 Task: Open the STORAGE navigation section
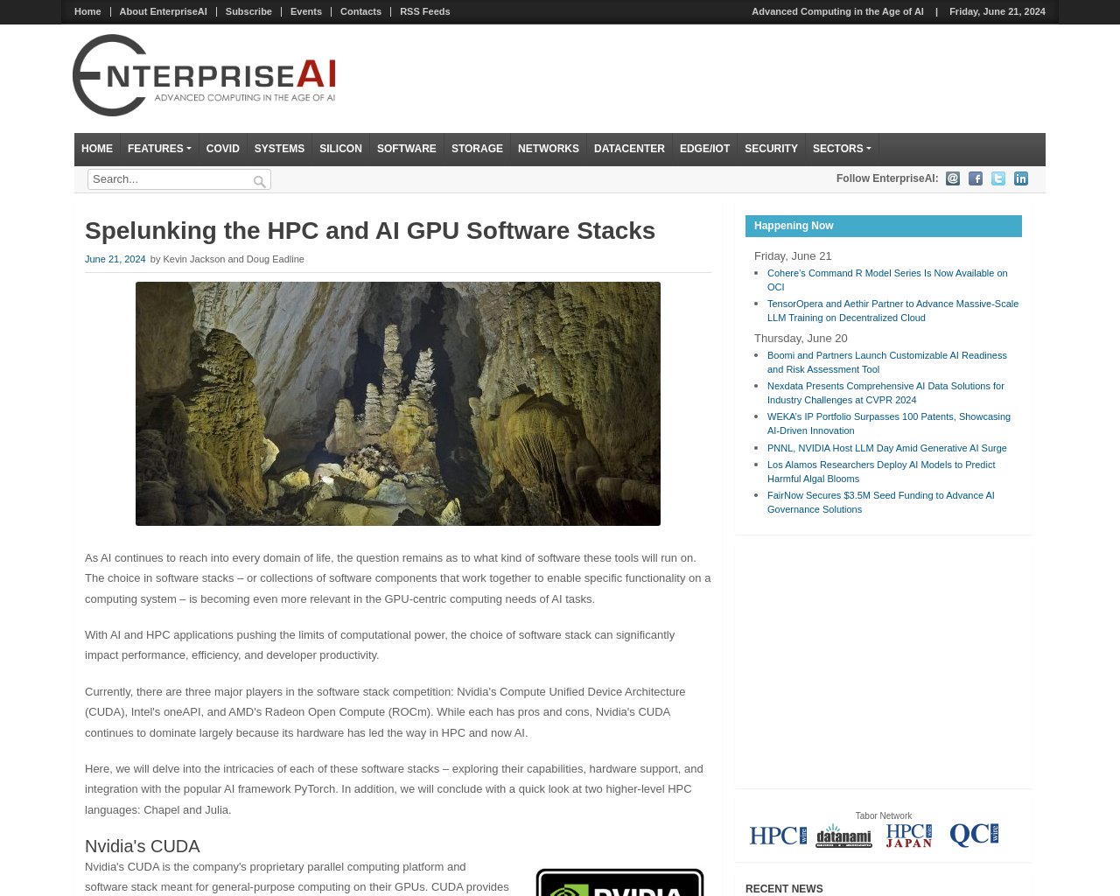click(x=477, y=149)
